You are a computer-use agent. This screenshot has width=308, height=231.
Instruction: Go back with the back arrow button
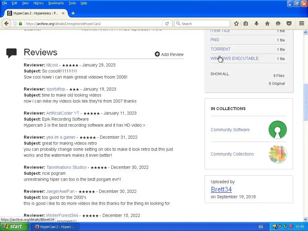6,23
